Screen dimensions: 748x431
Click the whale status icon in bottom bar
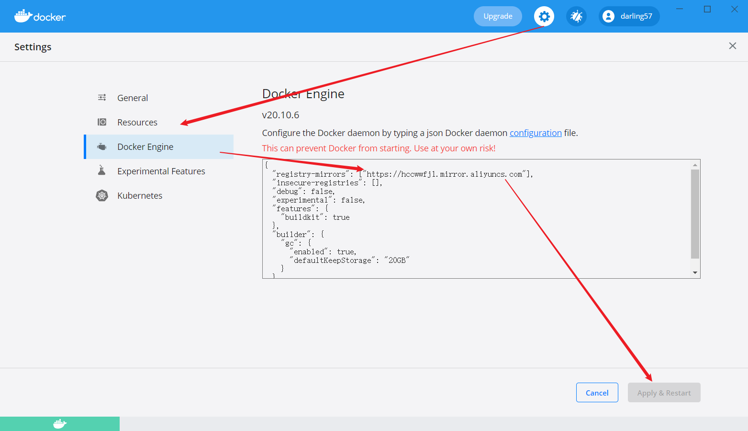60,424
